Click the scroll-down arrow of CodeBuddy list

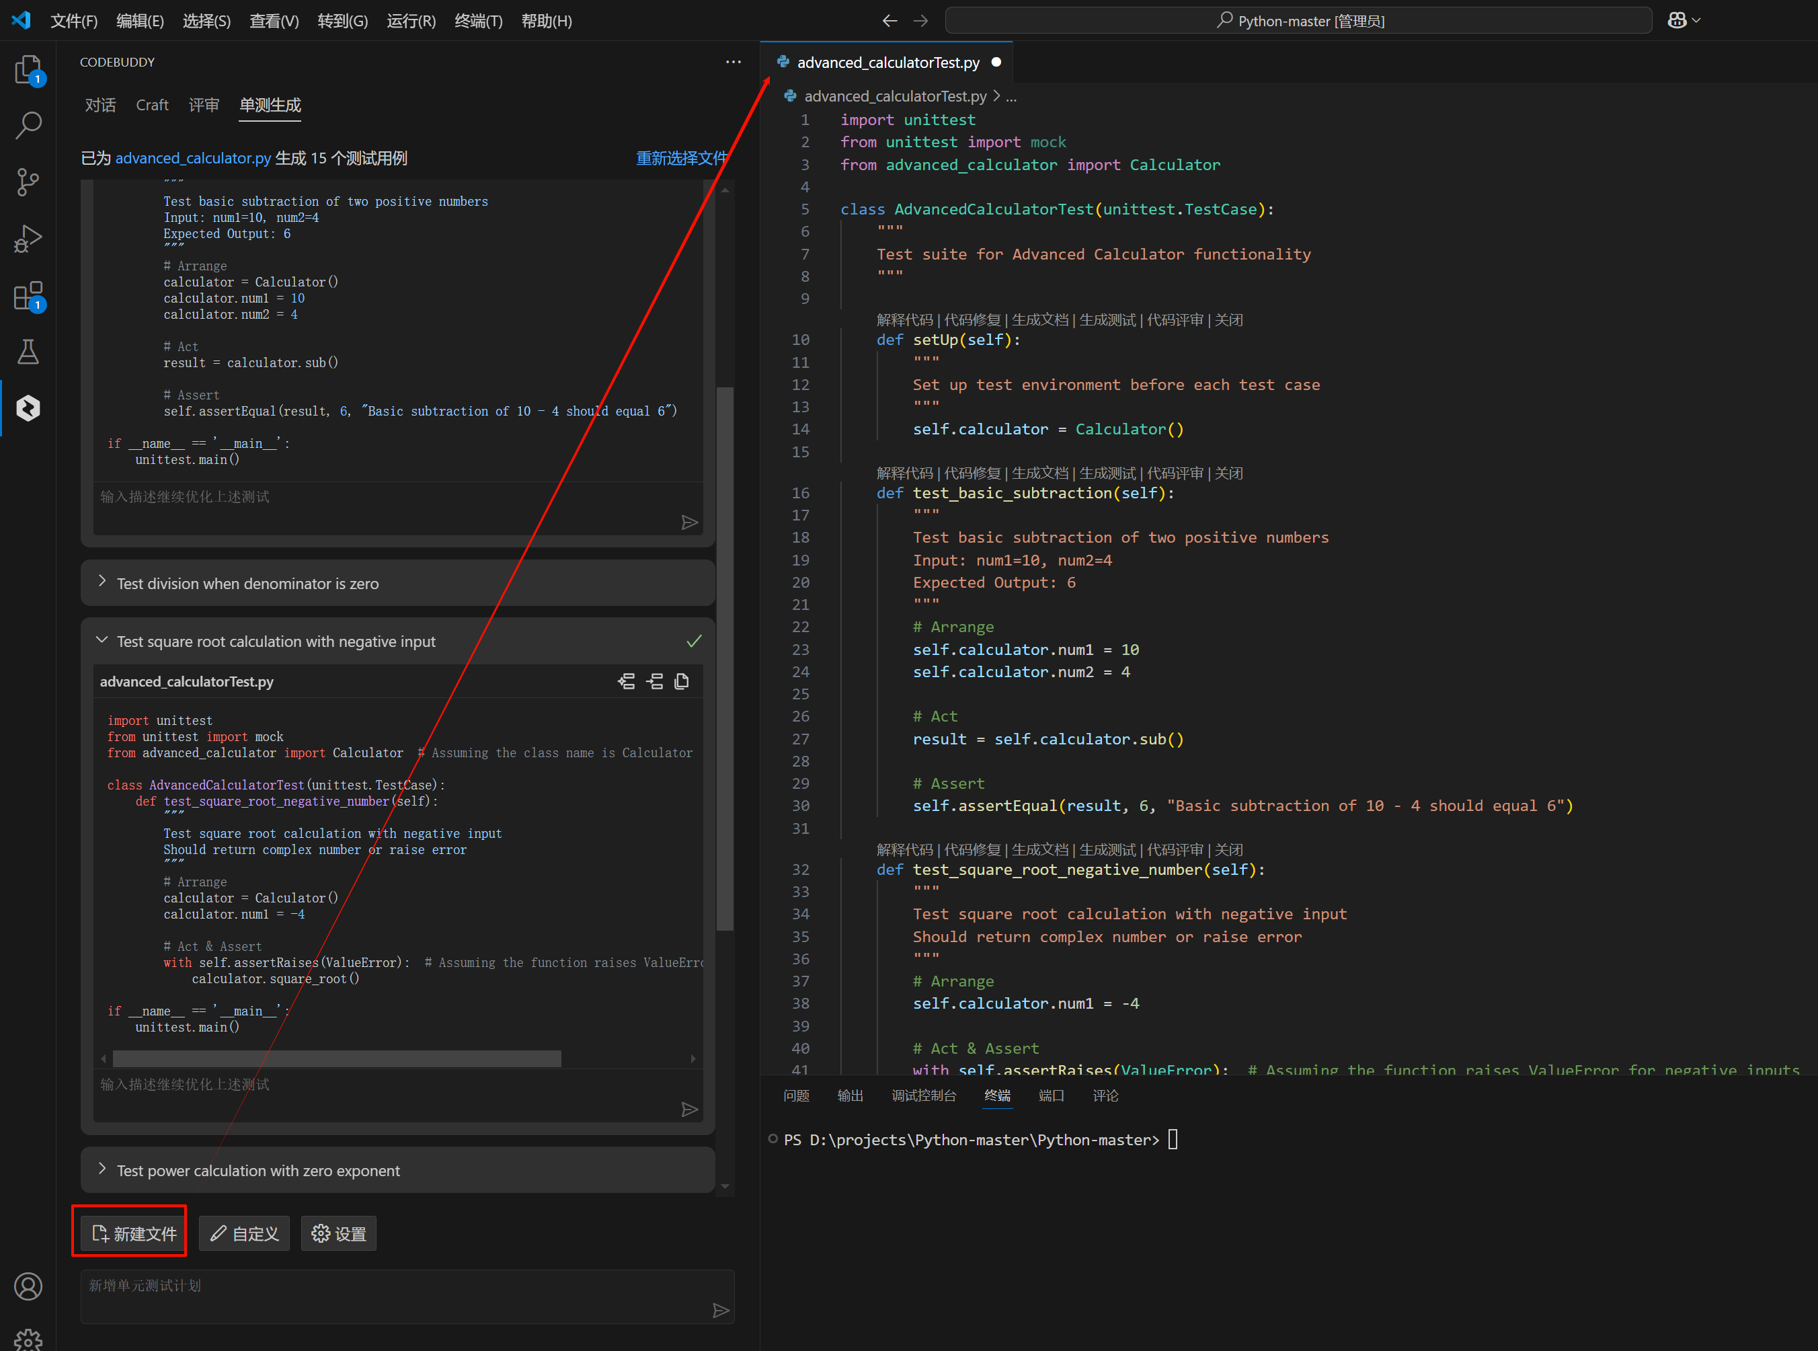[724, 1186]
